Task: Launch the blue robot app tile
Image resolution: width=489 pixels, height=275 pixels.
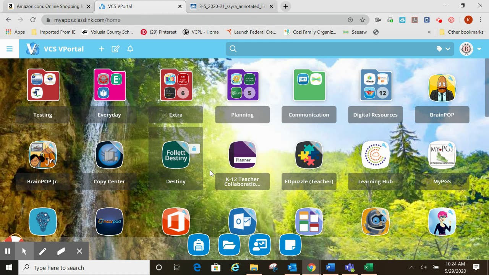Action: pyautogui.click(x=376, y=222)
